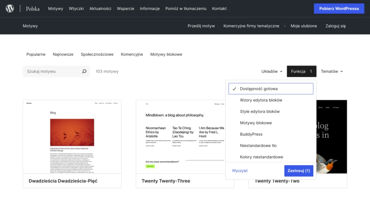
Task: Open Kontakt in top navigation
Action: point(219,9)
